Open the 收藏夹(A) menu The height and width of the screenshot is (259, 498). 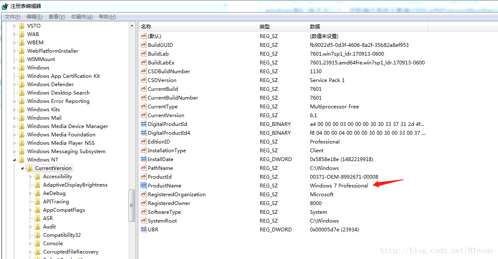[x=82, y=17]
